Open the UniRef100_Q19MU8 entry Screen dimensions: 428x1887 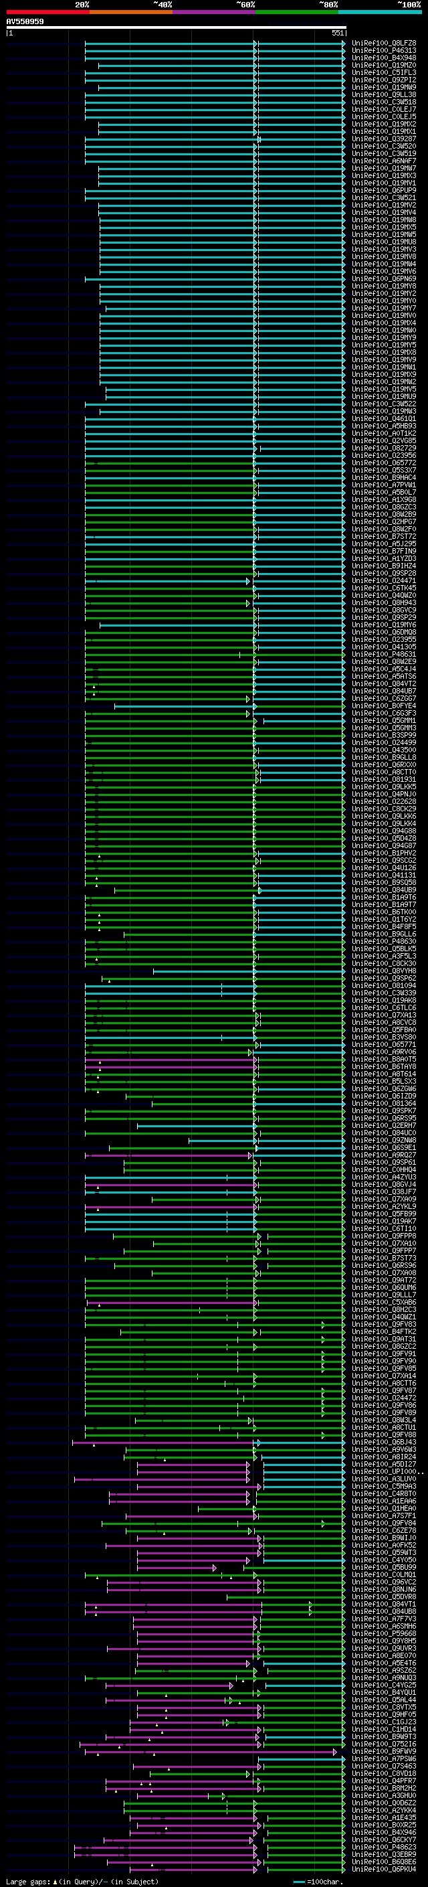(384, 242)
